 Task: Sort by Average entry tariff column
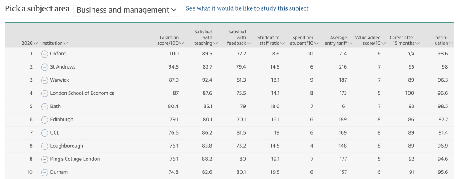coord(338,40)
